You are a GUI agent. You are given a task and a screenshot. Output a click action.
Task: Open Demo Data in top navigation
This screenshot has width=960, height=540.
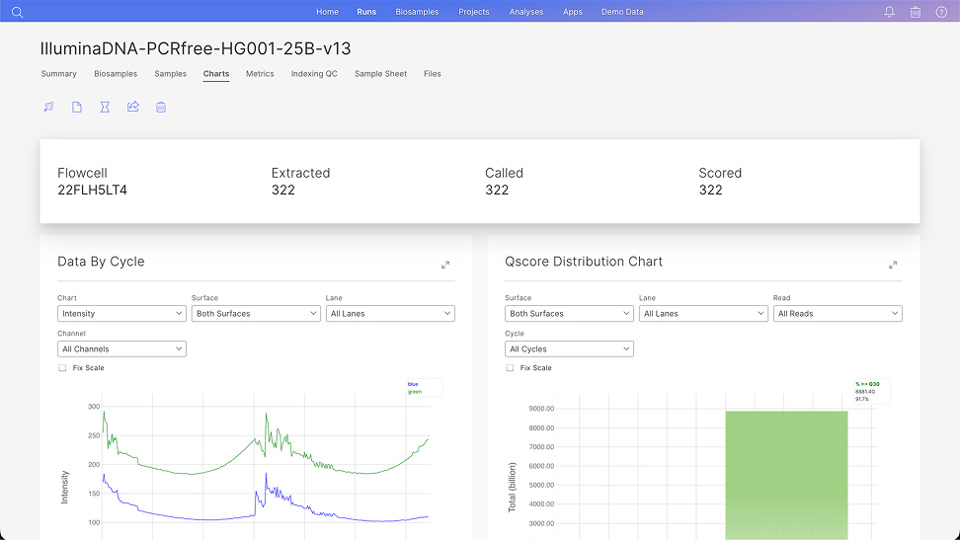point(622,12)
